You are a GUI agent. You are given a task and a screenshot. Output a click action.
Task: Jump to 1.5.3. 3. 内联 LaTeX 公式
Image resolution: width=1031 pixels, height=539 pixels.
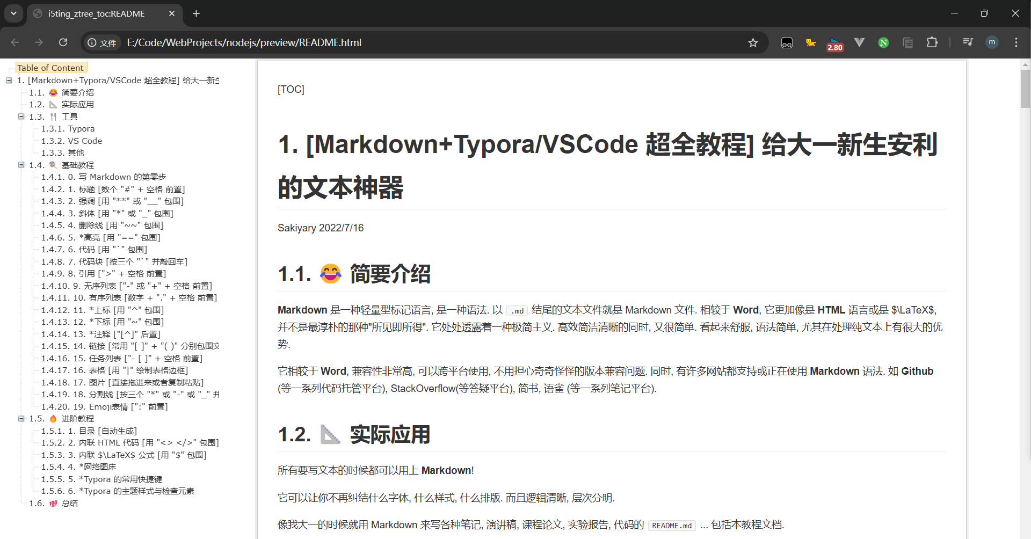(x=124, y=455)
